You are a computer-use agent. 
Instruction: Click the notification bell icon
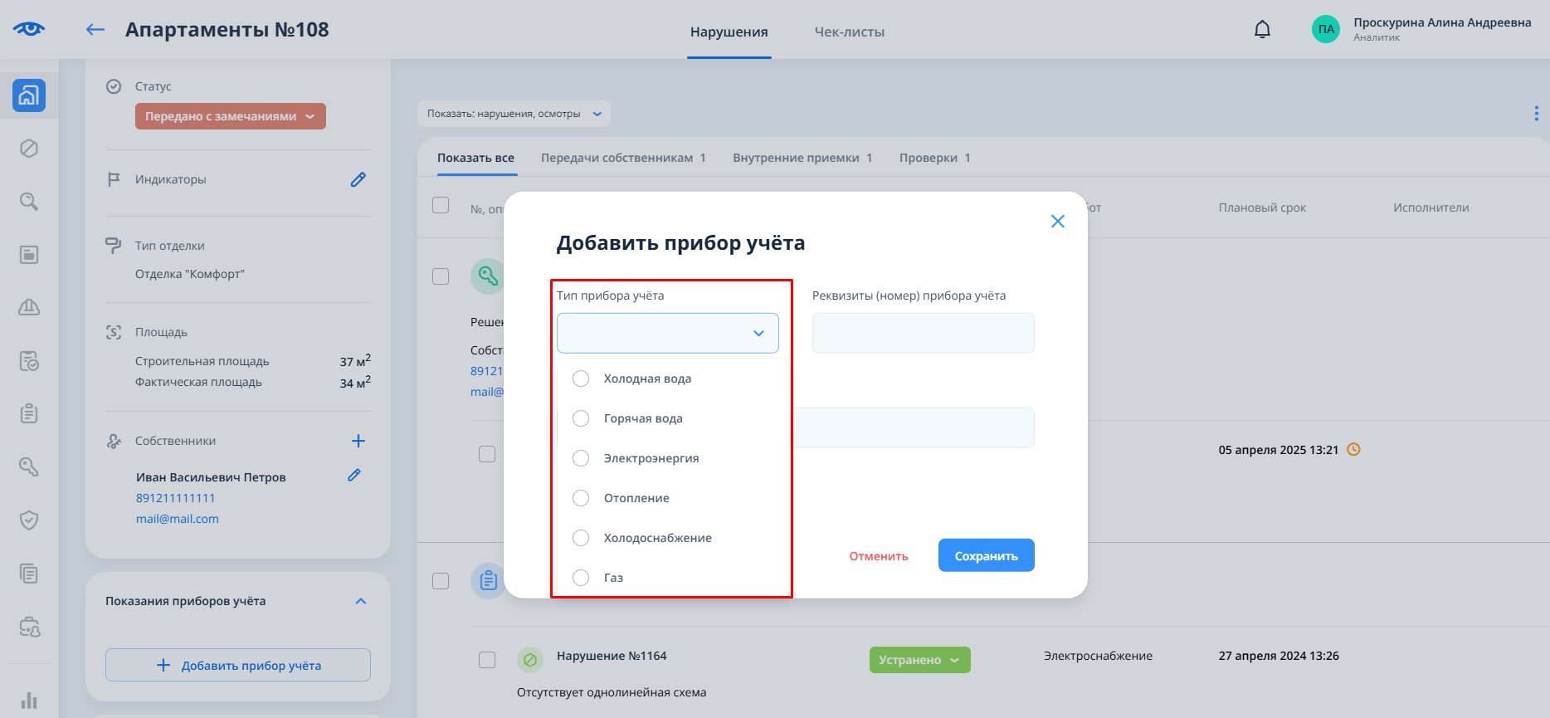(1262, 30)
